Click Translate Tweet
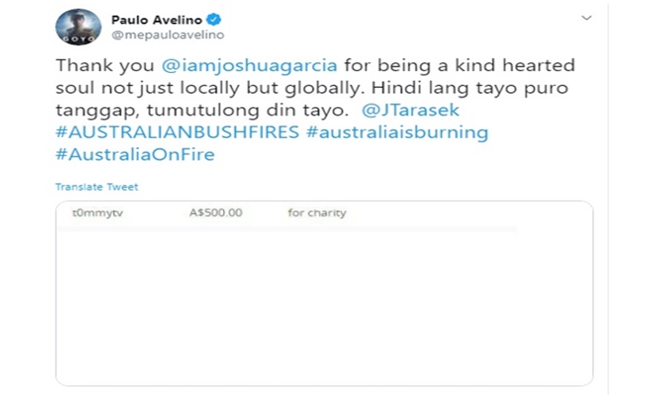This screenshot has height=395, width=659. pos(97,187)
